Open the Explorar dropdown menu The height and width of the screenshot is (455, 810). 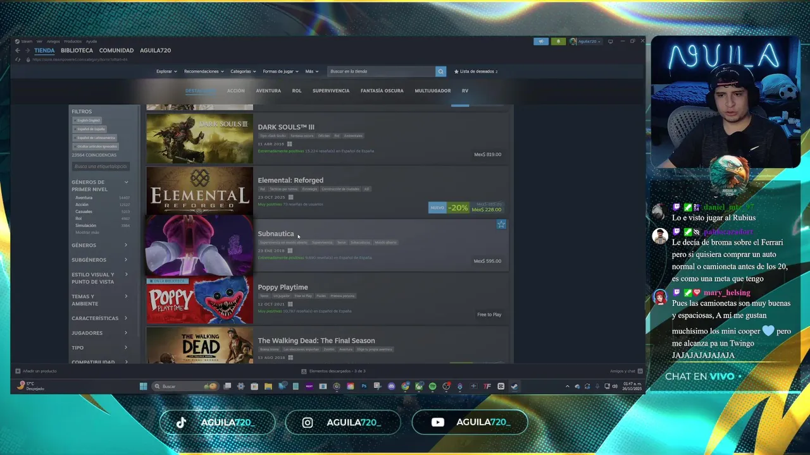(166, 71)
